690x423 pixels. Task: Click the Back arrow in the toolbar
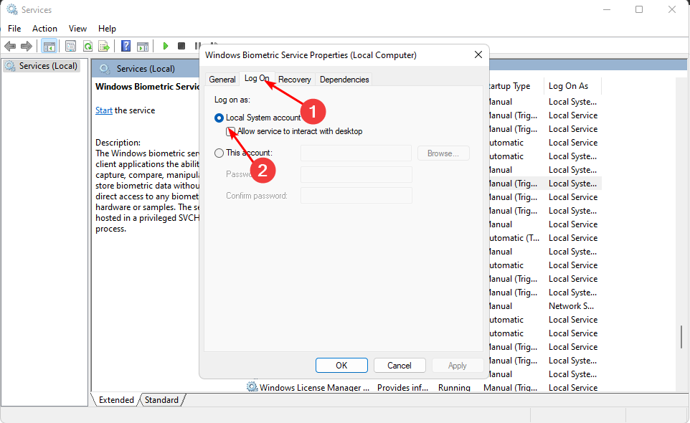click(x=9, y=46)
